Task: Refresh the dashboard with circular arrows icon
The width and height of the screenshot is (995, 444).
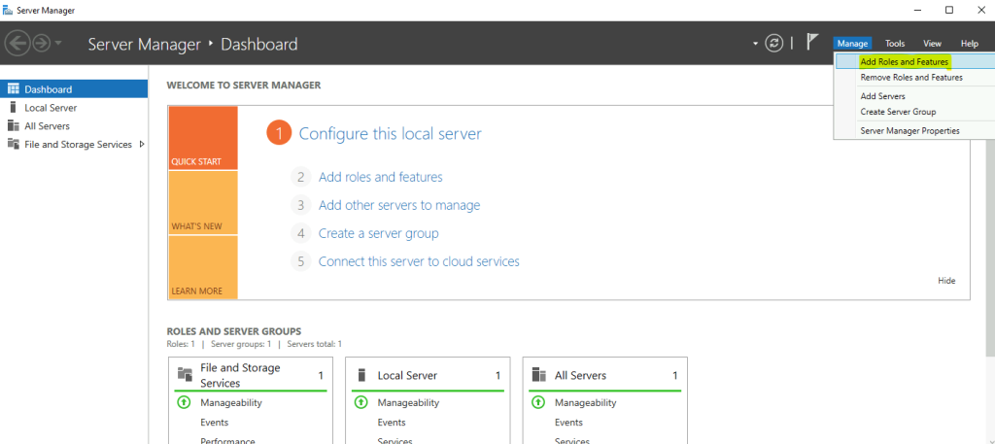Action: 773,43
